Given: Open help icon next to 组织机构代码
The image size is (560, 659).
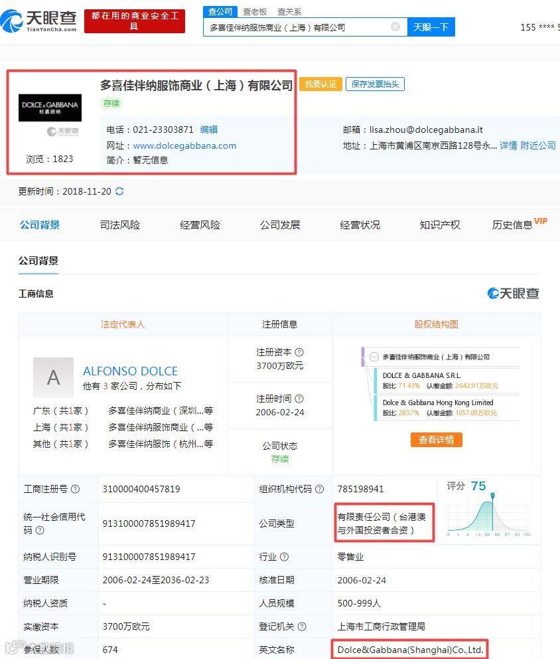Looking at the screenshot, I should [x=319, y=489].
